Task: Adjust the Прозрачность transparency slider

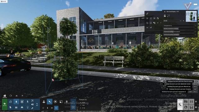Action: (x=178, y=26)
